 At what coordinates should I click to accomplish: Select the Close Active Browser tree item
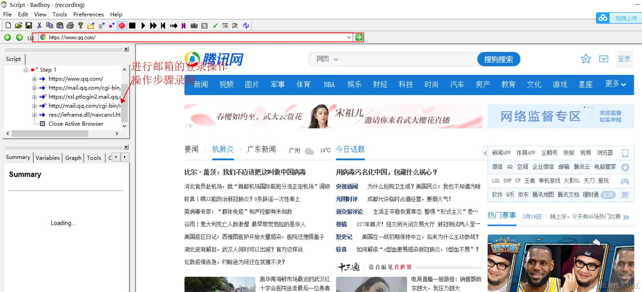click(76, 124)
